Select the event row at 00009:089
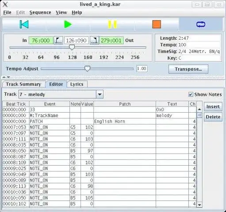This screenshot has height=212, width=226. [100, 180]
